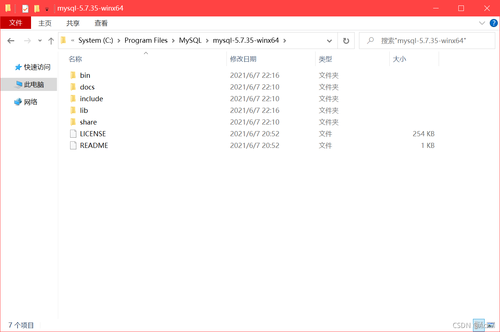Click the 1 KB size value
The height and width of the screenshot is (332, 500).
428,145
